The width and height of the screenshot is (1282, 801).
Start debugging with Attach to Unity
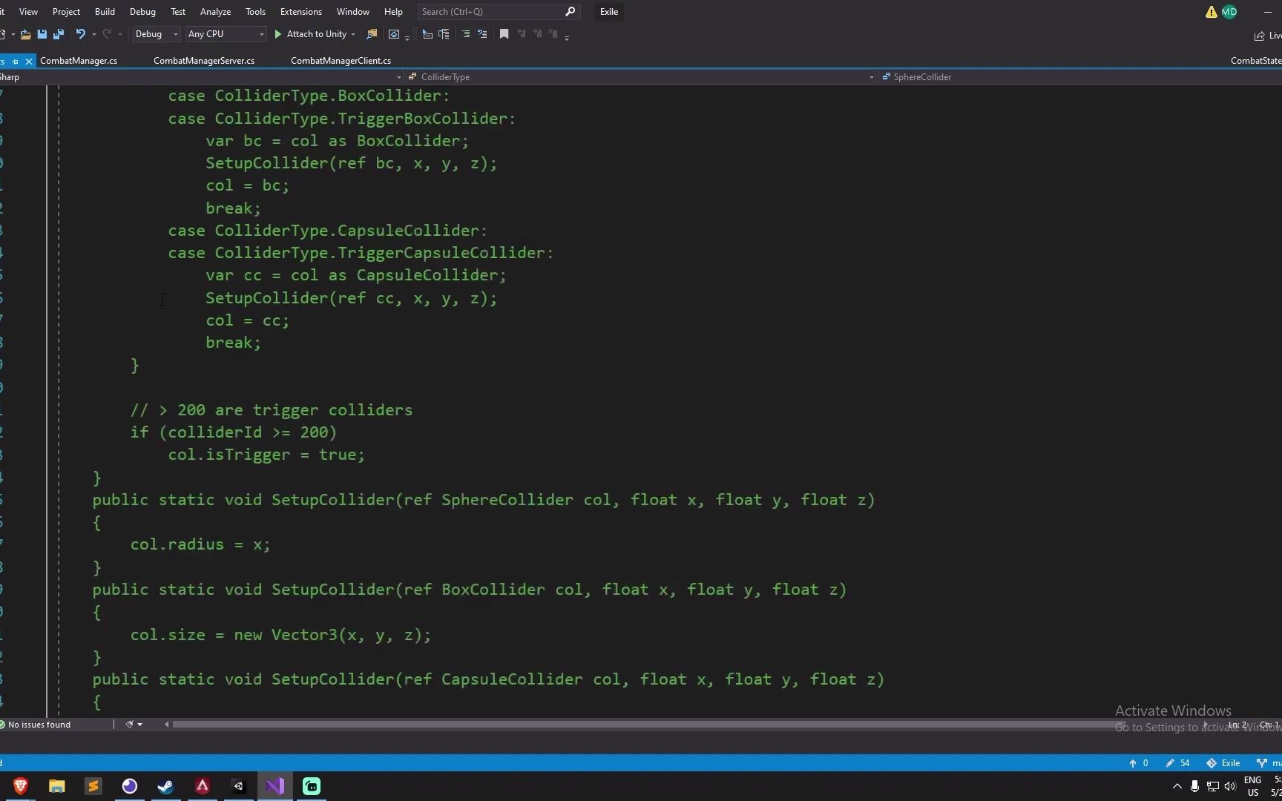point(313,34)
